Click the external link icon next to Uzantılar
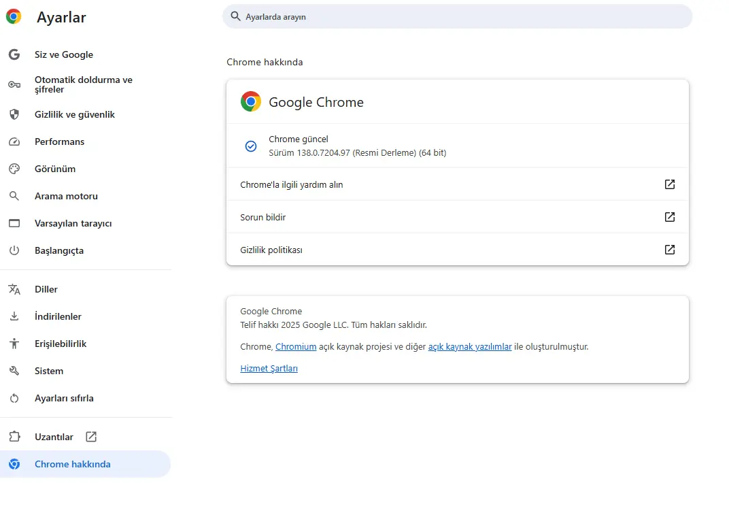Image resolution: width=729 pixels, height=515 pixels. 91,436
